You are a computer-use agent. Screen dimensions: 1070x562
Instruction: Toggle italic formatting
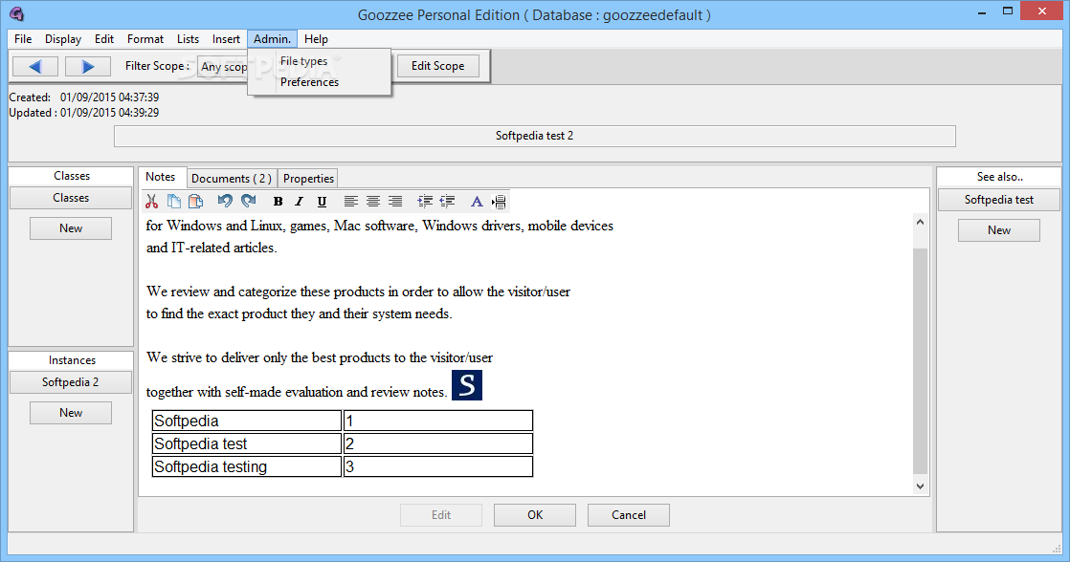[299, 202]
